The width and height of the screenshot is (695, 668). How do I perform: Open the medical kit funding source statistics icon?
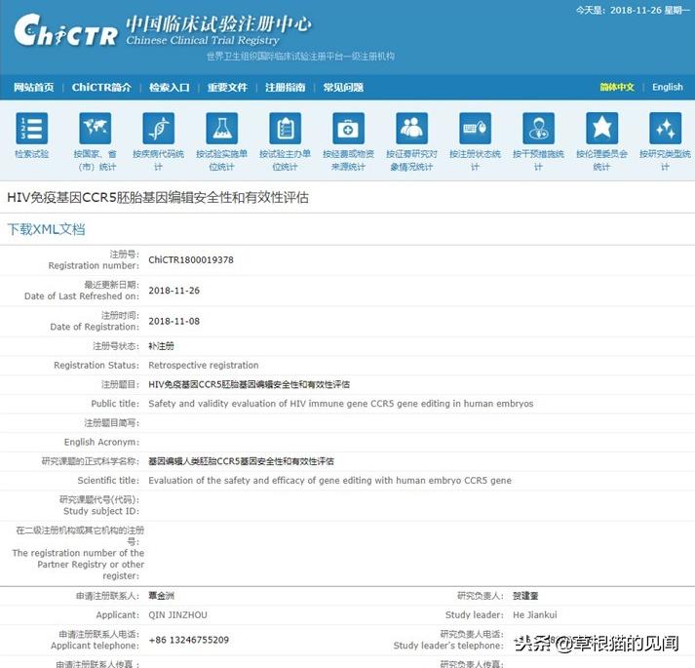tap(348, 128)
